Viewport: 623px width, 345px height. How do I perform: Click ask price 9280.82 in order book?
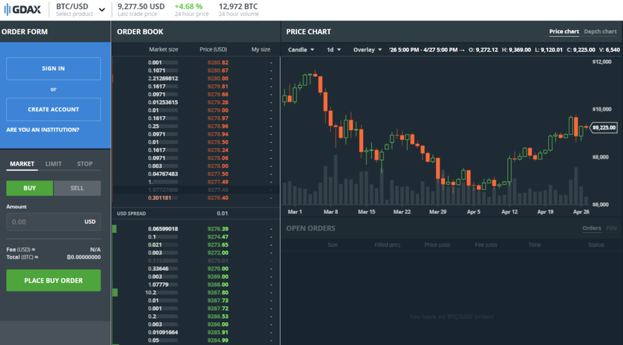[x=217, y=63]
